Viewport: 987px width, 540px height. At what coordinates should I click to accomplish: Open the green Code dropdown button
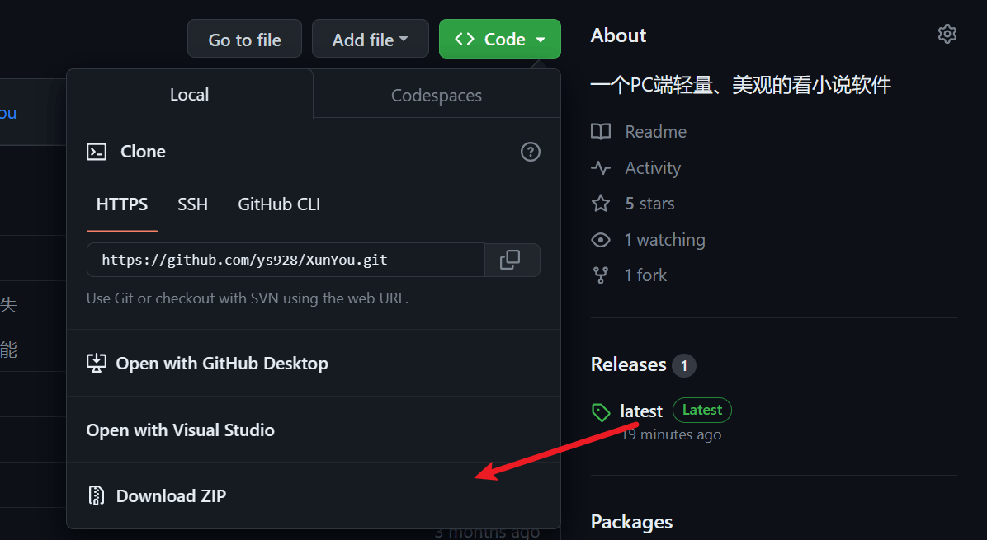500,39
